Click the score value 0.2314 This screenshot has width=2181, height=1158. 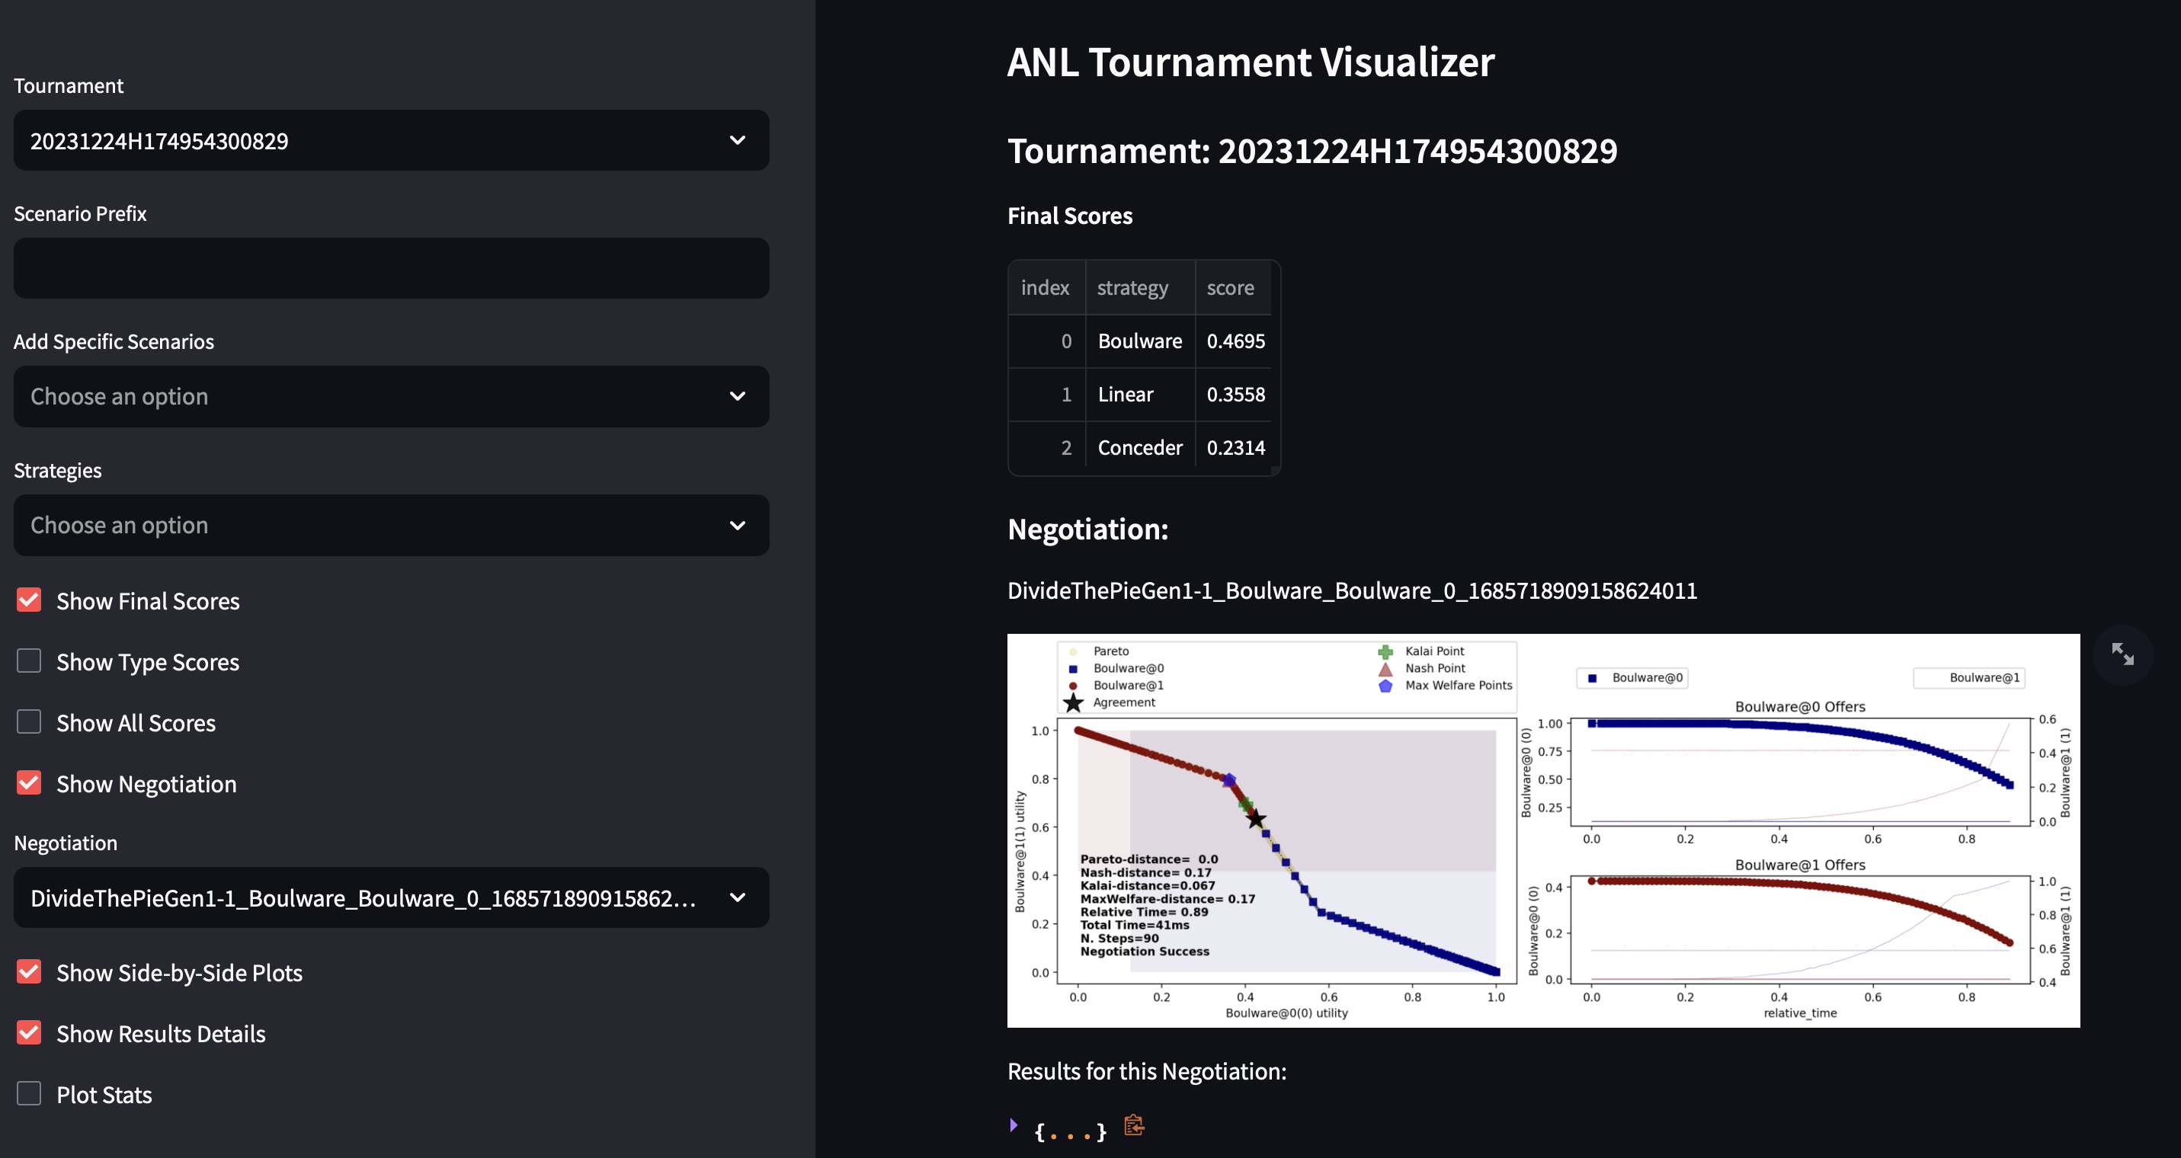(1235, 448)
